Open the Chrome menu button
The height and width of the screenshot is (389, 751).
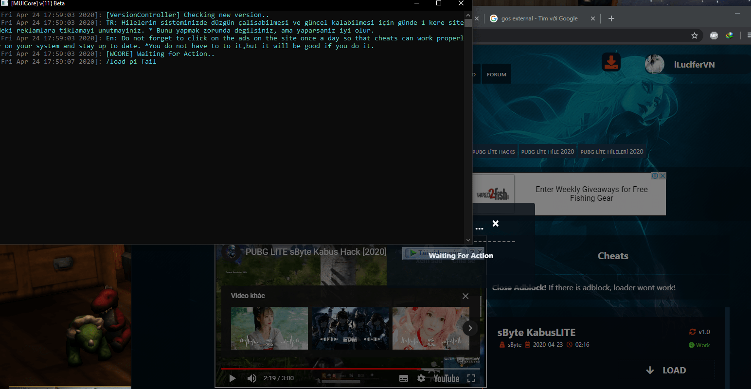(749, 35)
